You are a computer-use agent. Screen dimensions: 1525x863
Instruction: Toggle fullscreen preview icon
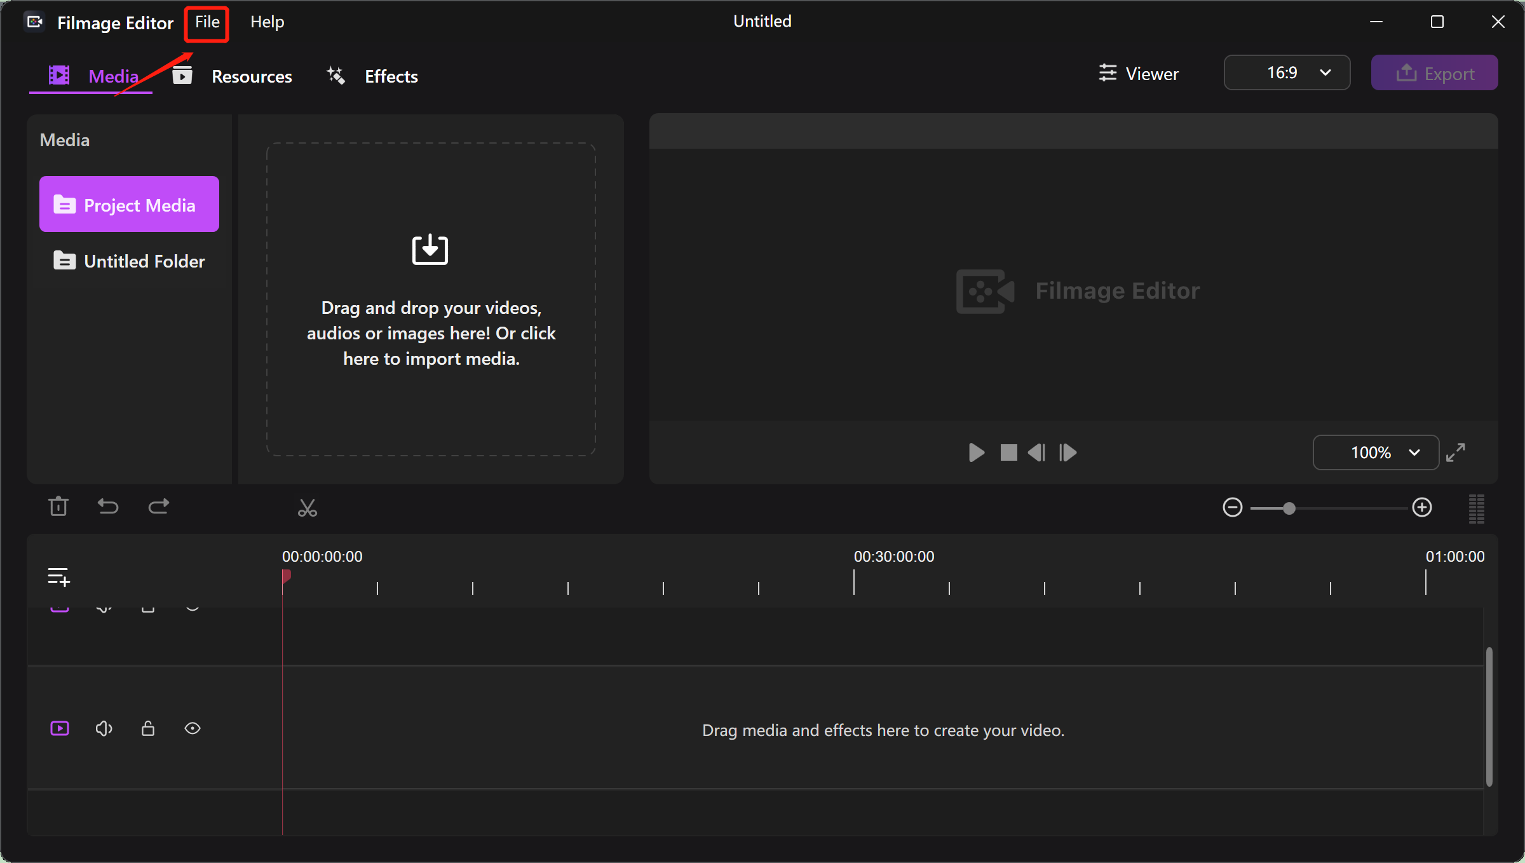(x=1456, y=452)
